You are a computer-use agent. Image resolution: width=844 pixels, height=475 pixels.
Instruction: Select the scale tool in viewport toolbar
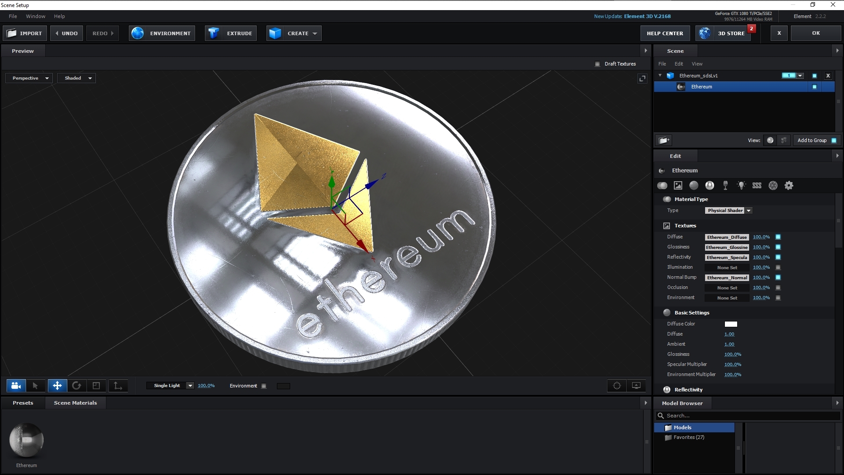(96, 386)
